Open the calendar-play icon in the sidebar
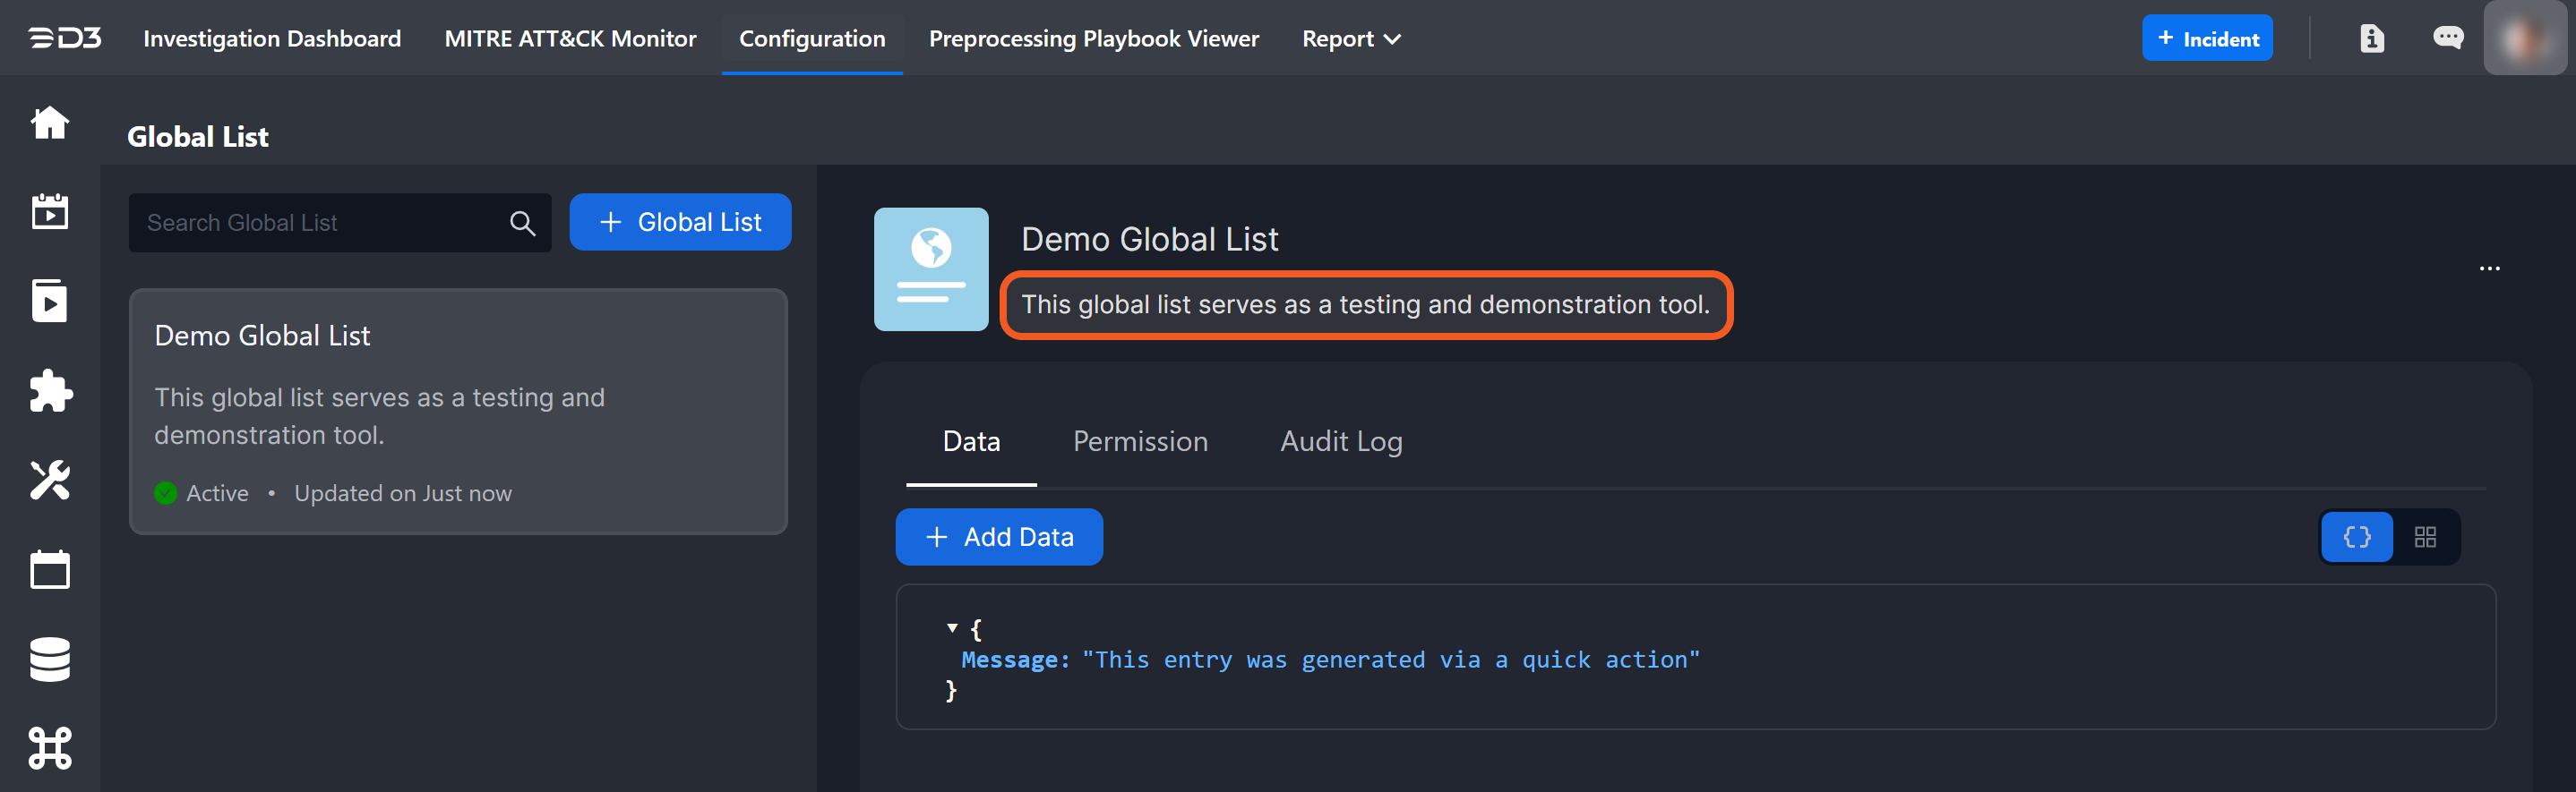The width and height of the screenshot is (2576, 792). click(x=50, y=212)
